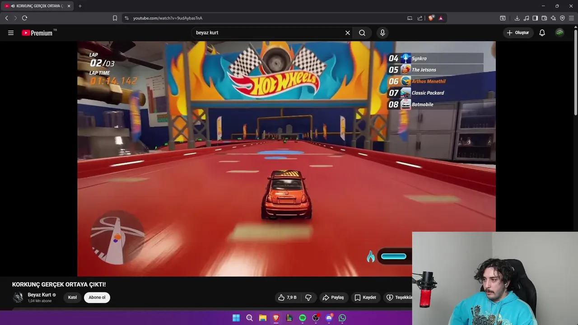Clear the search box with X
This screenshot has height=325, width=578.
pos(348,32)
